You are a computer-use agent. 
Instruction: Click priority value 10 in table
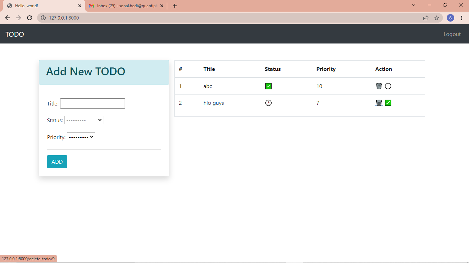point(319,86)
